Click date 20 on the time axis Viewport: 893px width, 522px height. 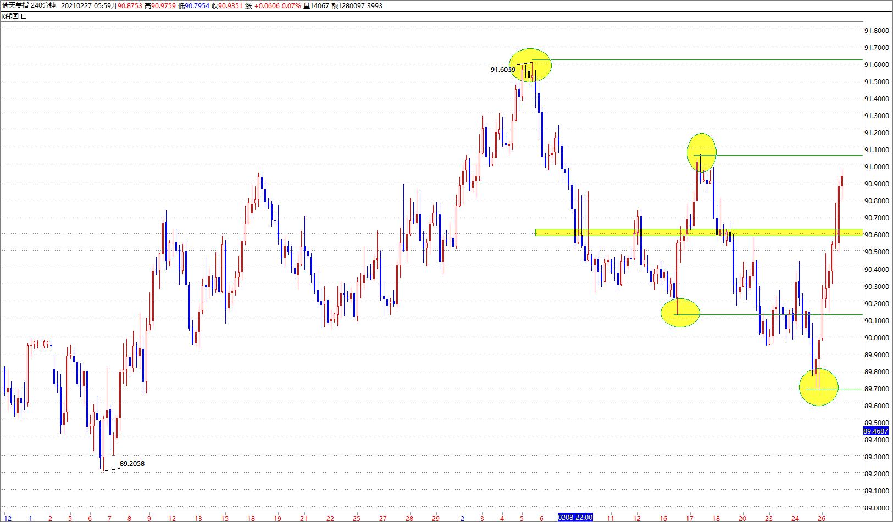(742, 518)
